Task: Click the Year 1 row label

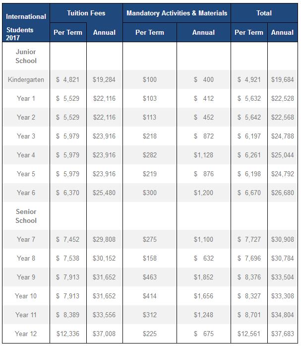Action: point(26,98)
